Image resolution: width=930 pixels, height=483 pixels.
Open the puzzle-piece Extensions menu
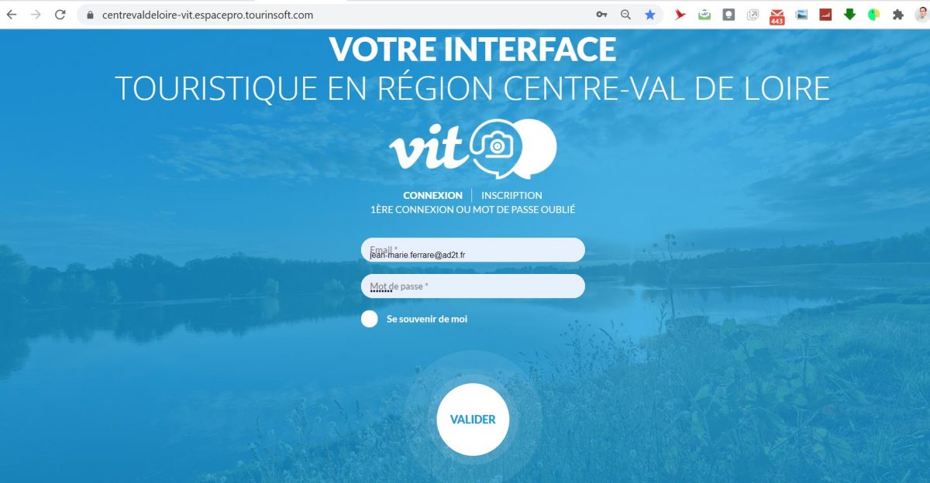(898, 15)
